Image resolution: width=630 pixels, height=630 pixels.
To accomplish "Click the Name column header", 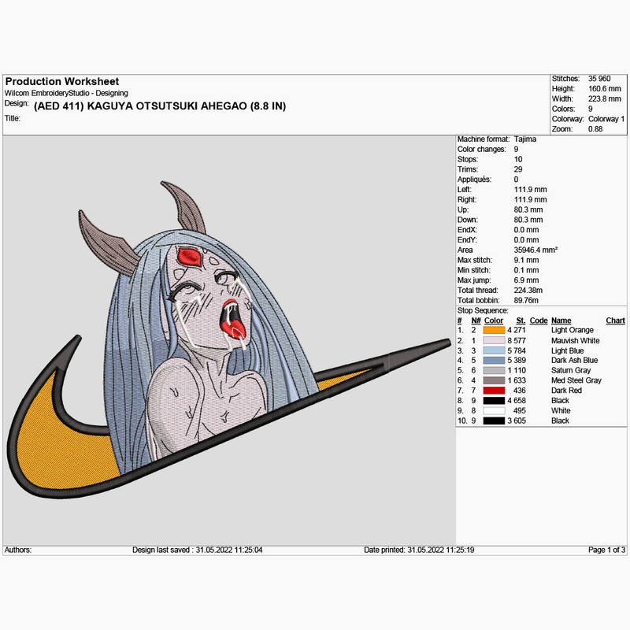I will tap(561, 321).
